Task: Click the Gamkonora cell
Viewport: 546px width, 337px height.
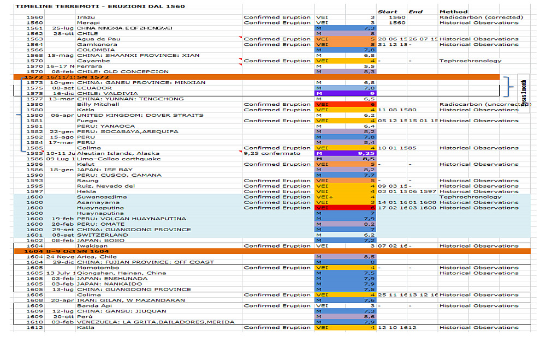Action: tap(97, 45)
